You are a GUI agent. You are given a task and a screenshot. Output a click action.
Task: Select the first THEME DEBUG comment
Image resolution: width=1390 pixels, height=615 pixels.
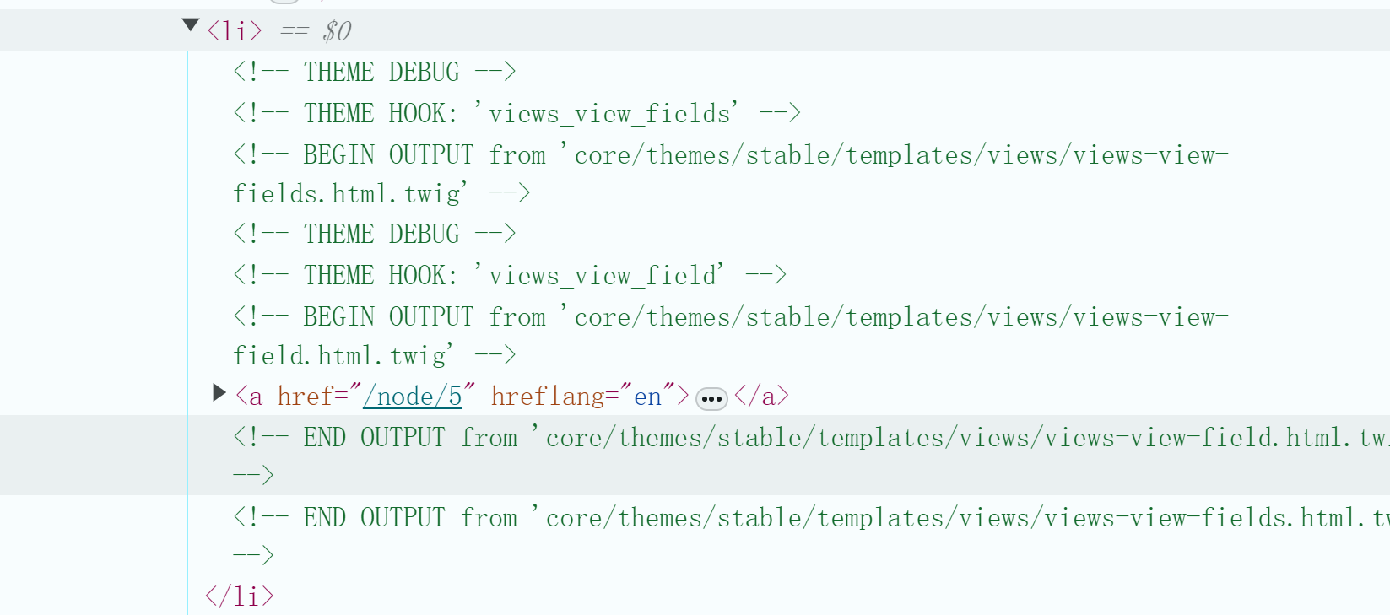[x=375, y=72]
